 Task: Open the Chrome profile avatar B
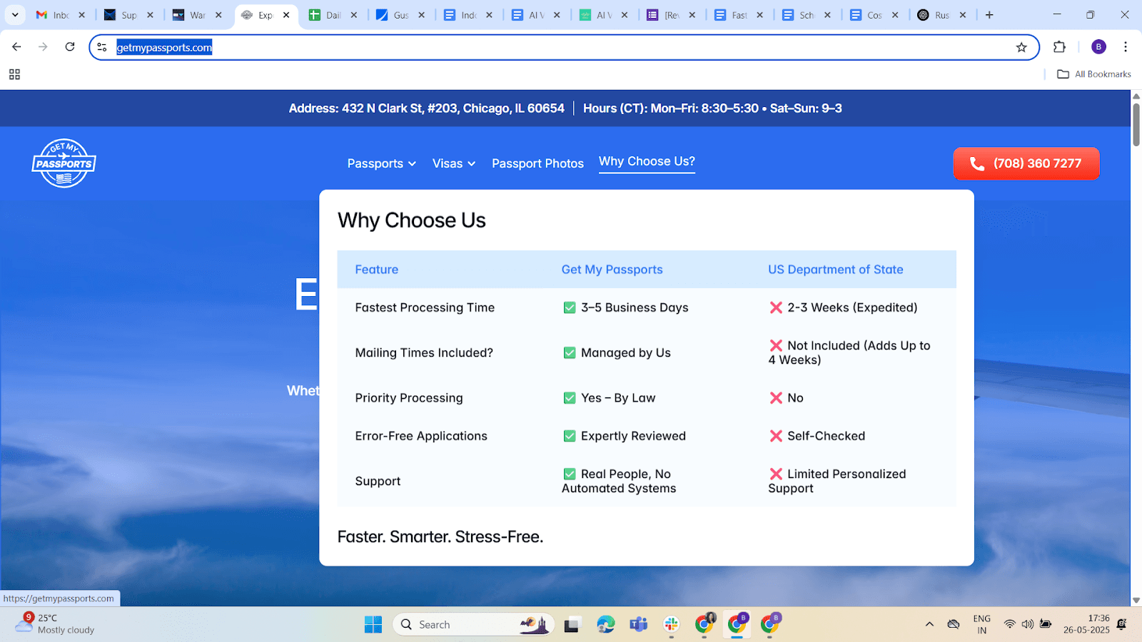click(x=1098, y=47)
